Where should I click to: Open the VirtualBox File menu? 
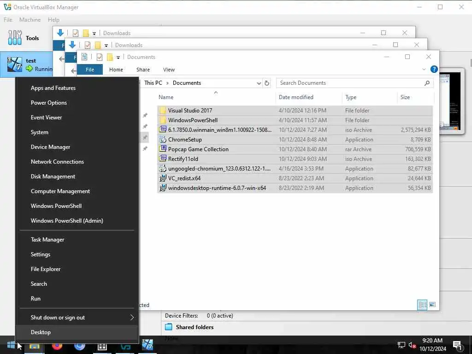8,20
